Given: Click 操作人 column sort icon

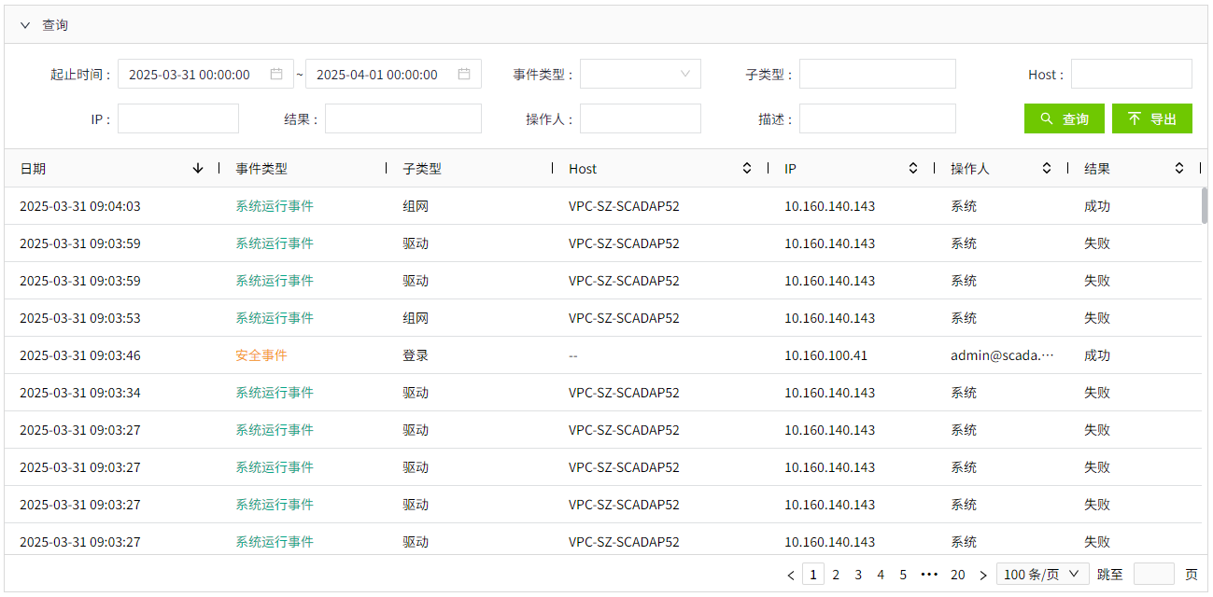Looking at the screenshot, I should pos(1047,169).
